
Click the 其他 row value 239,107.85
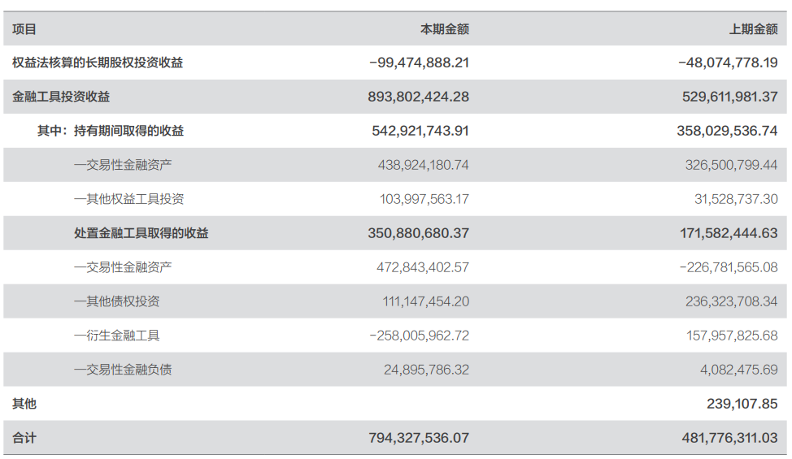[x=742, y=404]
